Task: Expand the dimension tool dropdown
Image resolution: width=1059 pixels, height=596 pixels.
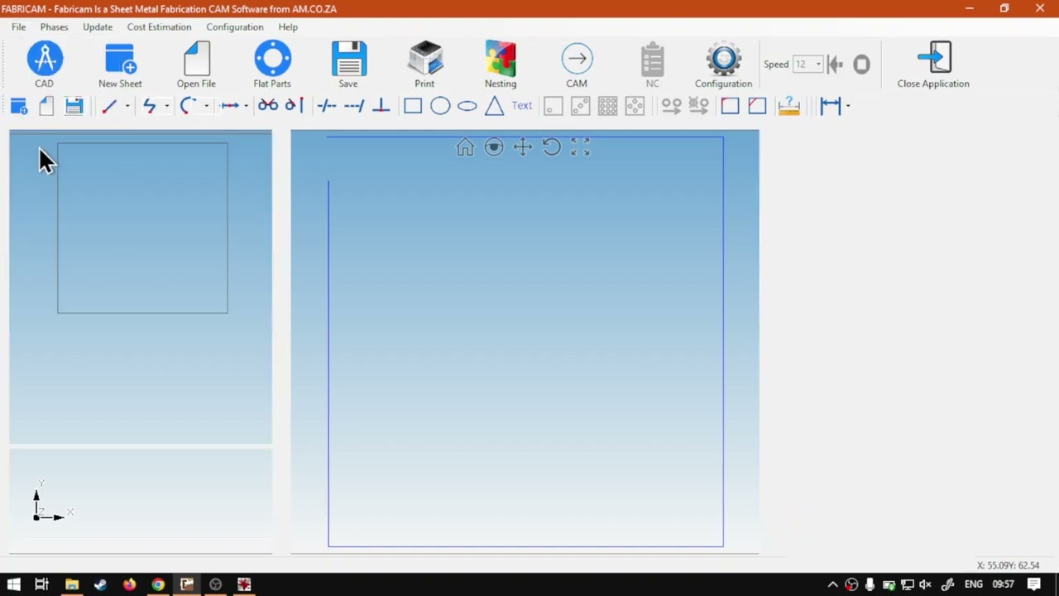Action: pos(847,106)
